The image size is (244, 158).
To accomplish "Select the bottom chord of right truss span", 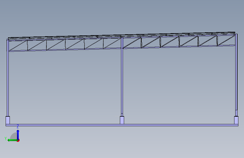I will click(x=179, y=47).
